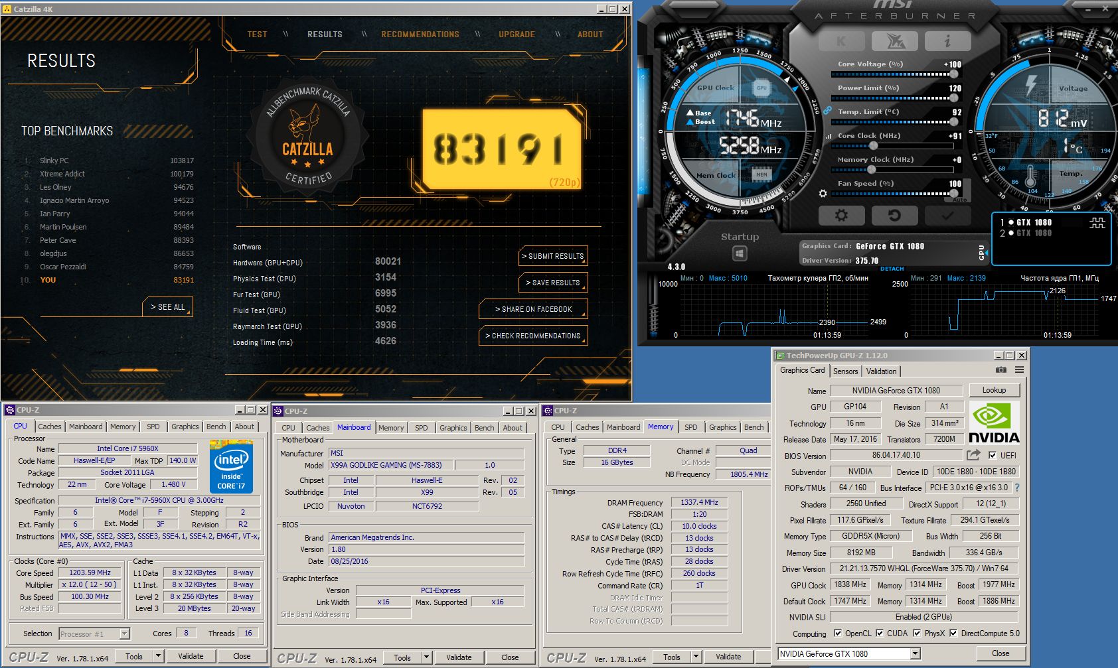Viewport: 1118px width, 668px height.
Task: Toggle the DirectCompute 5.0 checkbox
Action: [x=953, y=634]
